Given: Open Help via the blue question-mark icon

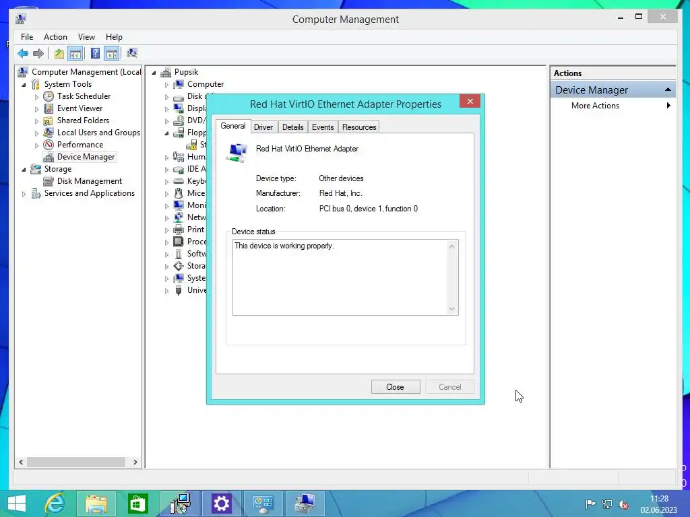Looking at the screenshot, I should (x=95, y=54).
